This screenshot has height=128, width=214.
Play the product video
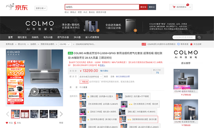pos(34,91)
